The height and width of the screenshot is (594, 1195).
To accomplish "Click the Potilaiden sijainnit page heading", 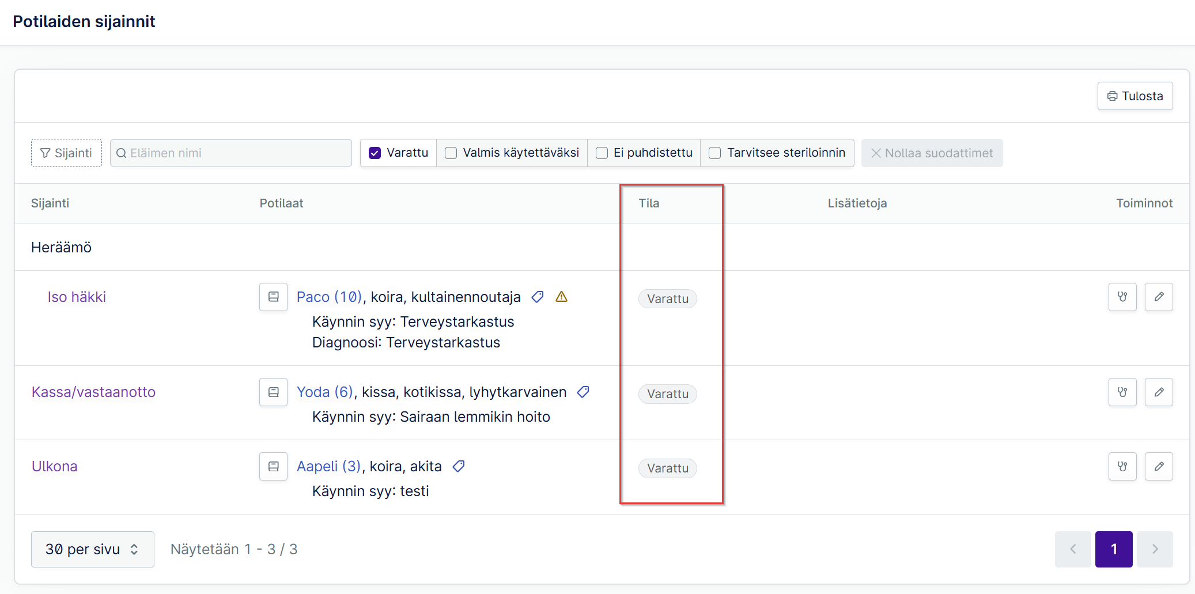I will click(84, 21).
